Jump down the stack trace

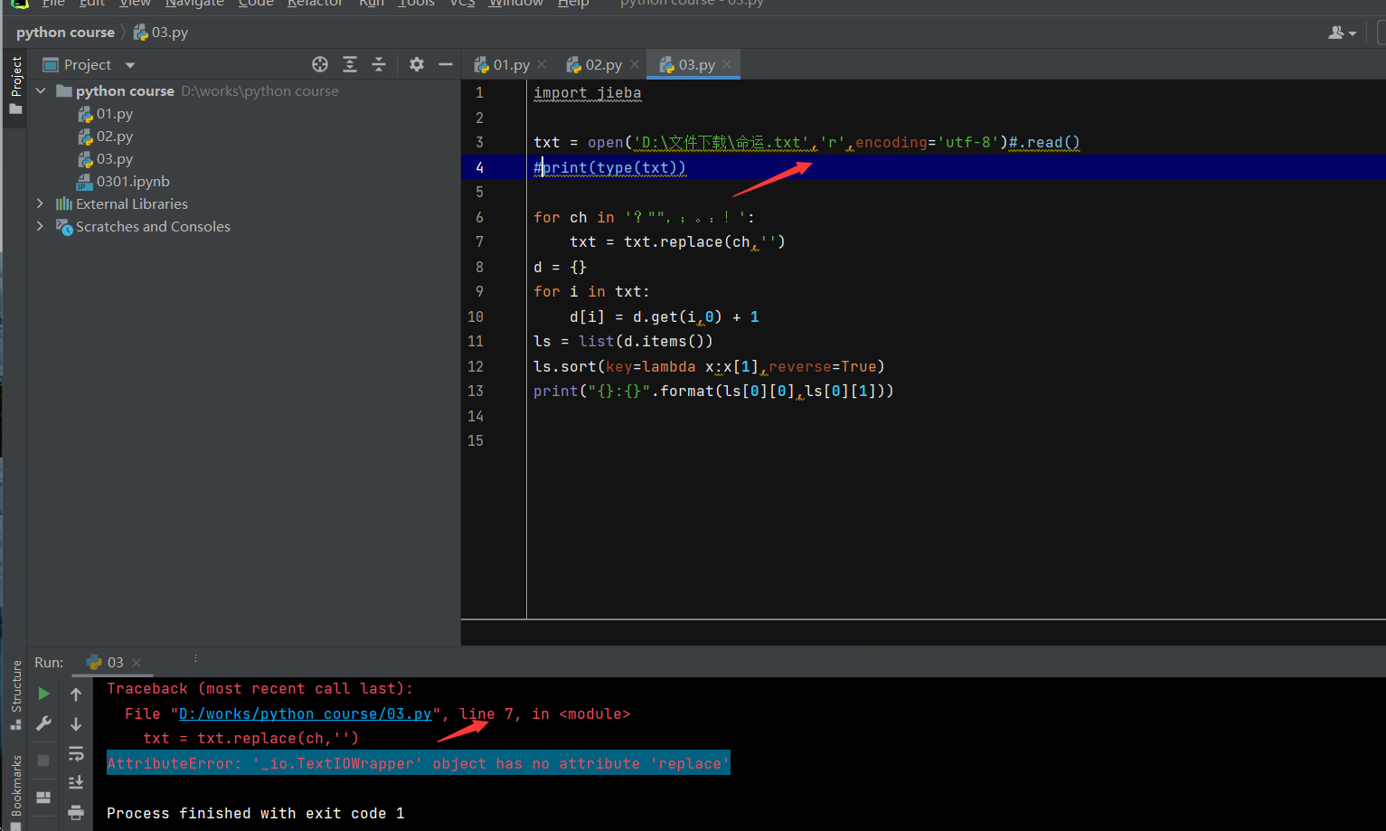tap(77, 723)
